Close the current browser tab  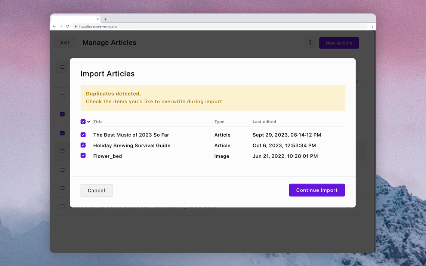(x=98, y=19)
